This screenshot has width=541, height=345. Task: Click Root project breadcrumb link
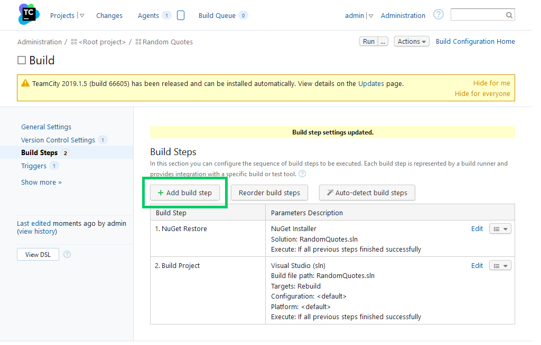pos(102,42)
